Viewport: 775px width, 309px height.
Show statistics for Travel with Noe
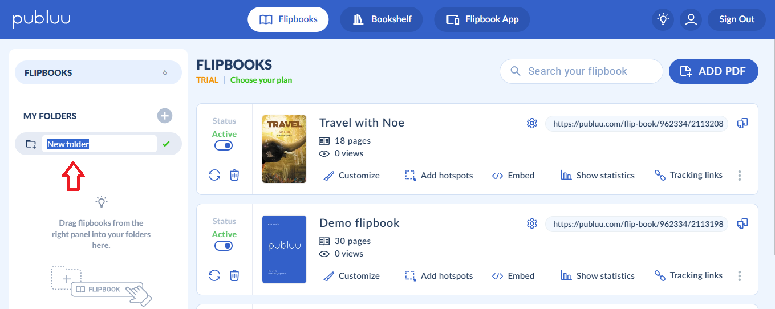pos(598,176)
